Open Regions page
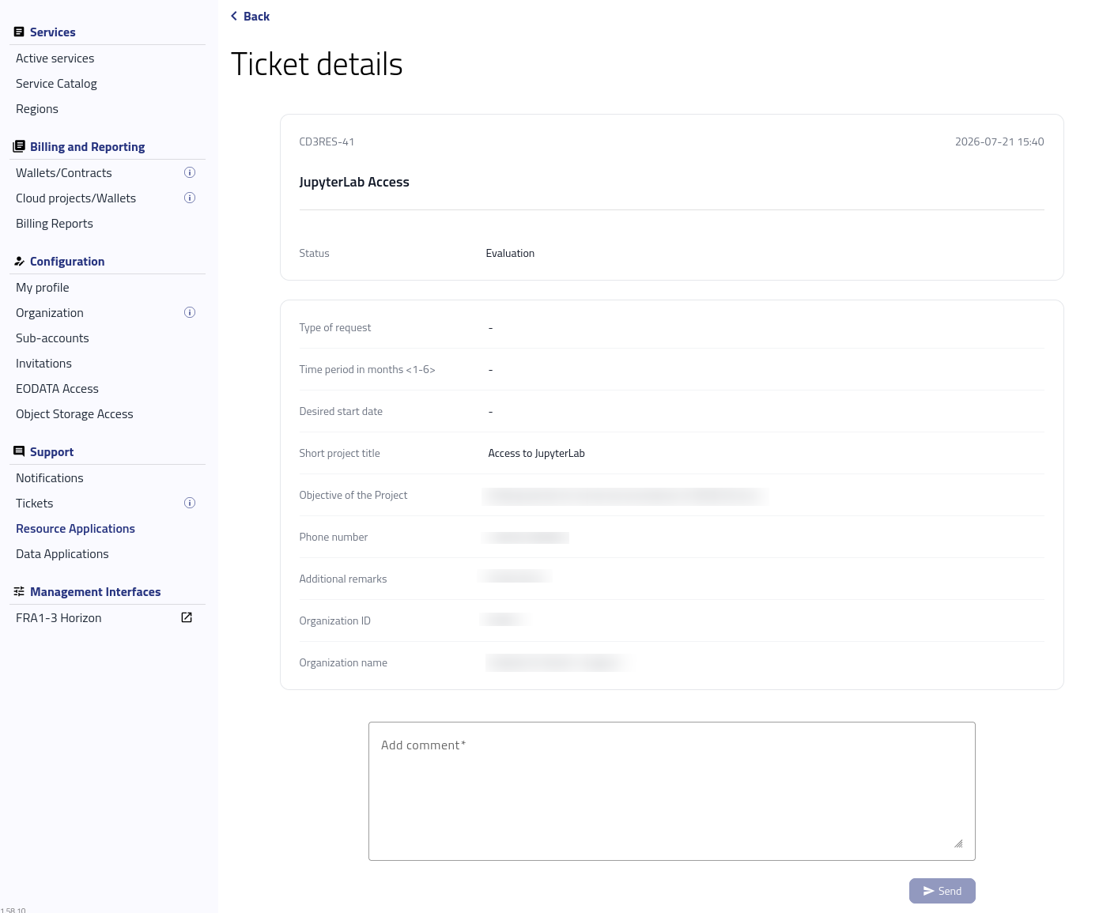The width and height of the screenshot is (1118, 913). 37,109
